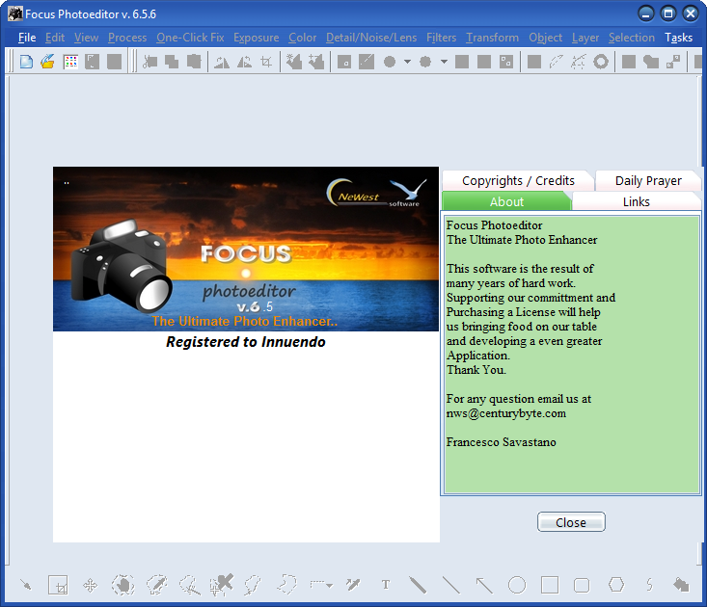This screenshot has width=707, height=607.
Task: Select the arrow drawing tool
Action: point(484,585)
